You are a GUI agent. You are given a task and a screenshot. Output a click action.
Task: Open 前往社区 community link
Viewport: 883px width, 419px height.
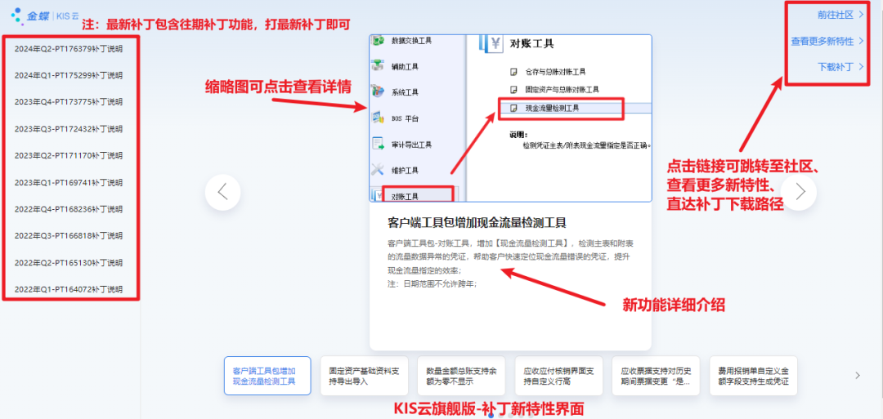click(x=840, y=16)
